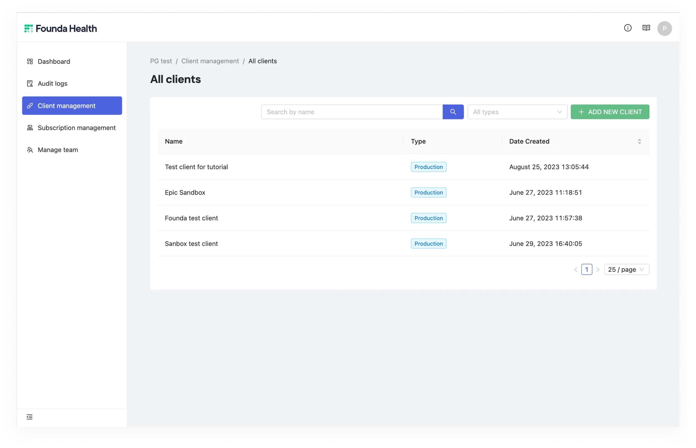Click the Founda Health logo
696x448 pixels.
tap(61, 28)
